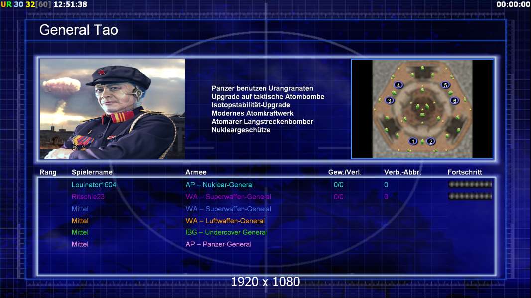Click the map preview thumbnail
The image size is (531, 298).
422,109
